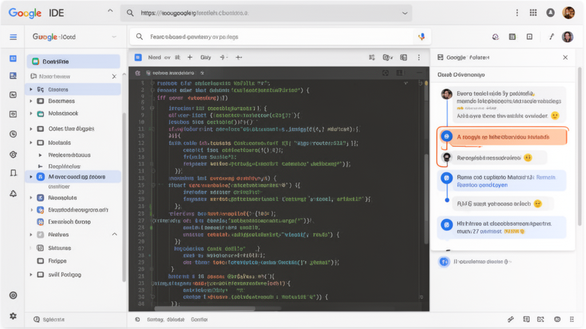Click the filter sliders icon in editor toolbar
This screenshot has height=329, width=586.
(x=372, y=58)
